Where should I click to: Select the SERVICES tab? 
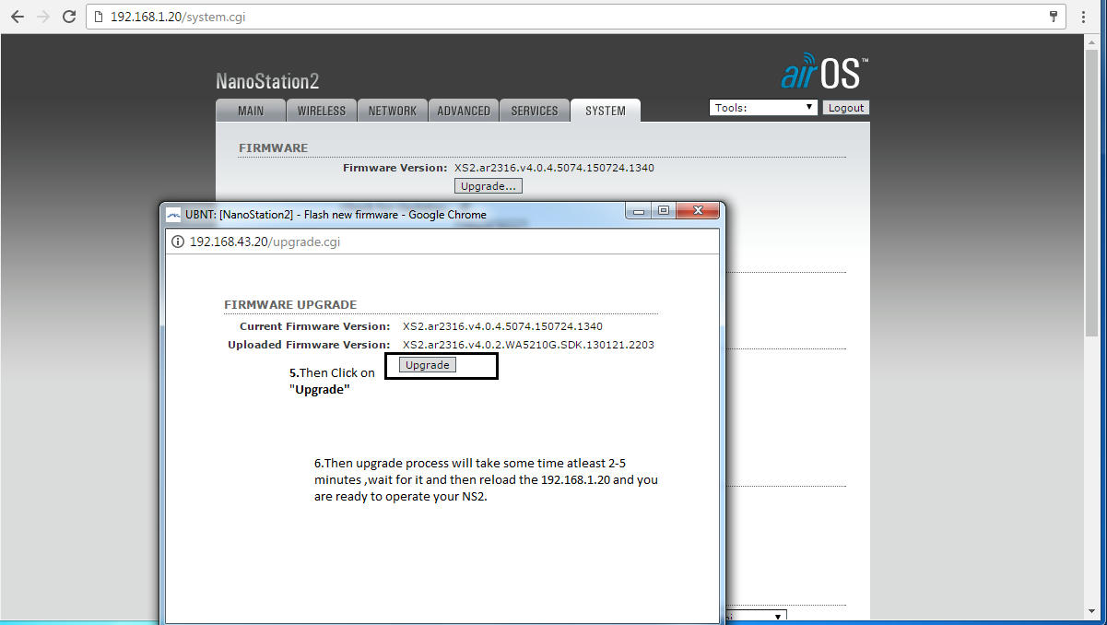pos(535,111)
